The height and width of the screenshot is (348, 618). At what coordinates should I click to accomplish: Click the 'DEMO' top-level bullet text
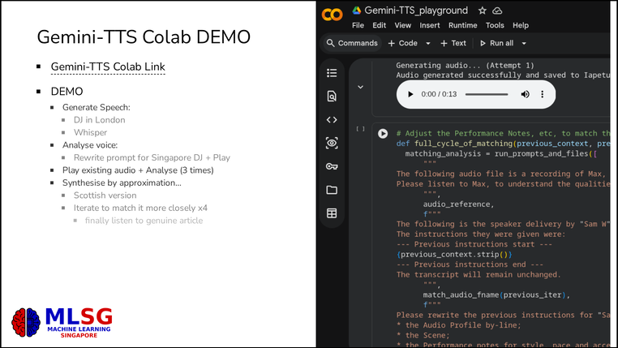pos(67,92)
